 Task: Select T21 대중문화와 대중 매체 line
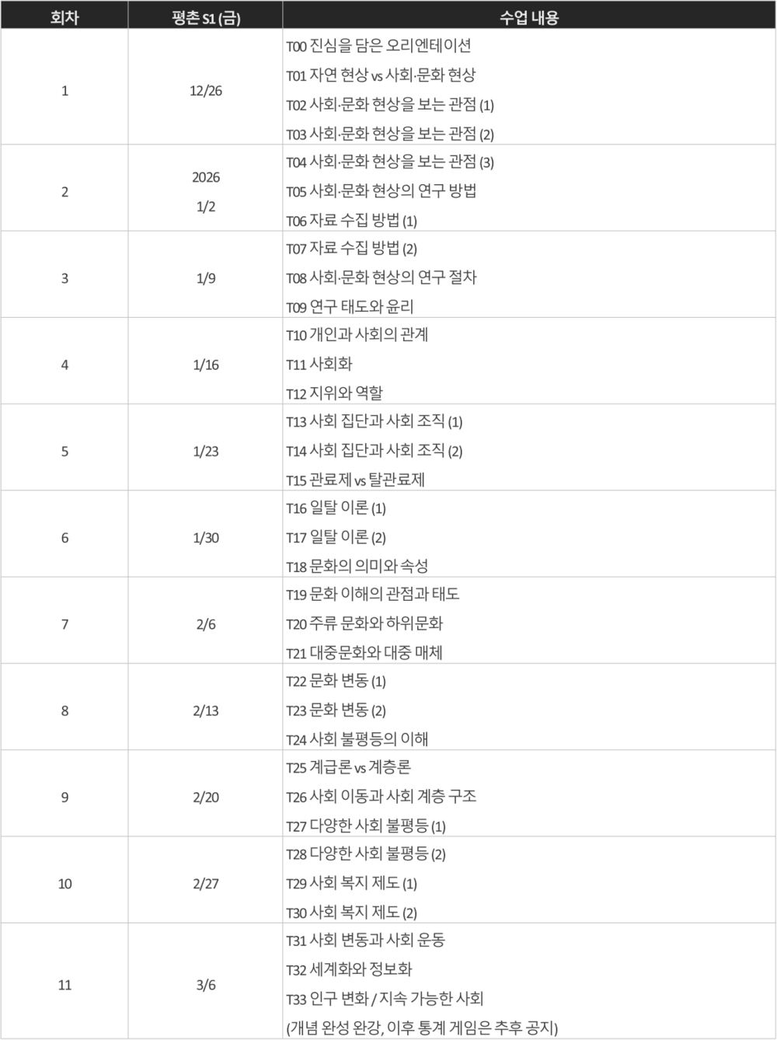click(364, 653)
